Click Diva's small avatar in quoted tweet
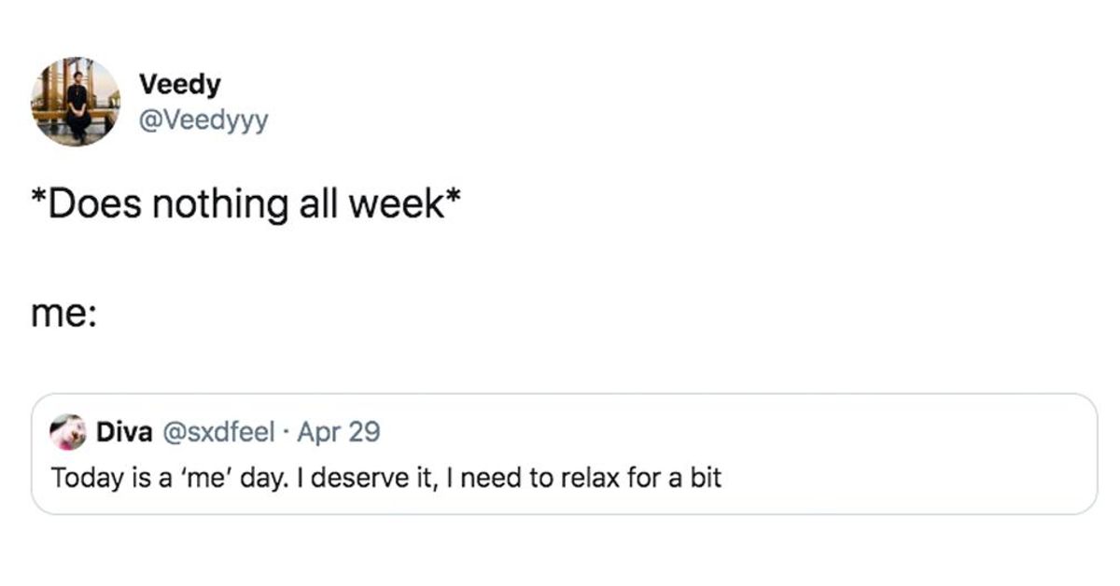The width and height of the screenshot is (1120, 586). (67, 432)
